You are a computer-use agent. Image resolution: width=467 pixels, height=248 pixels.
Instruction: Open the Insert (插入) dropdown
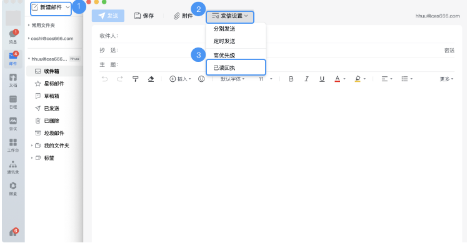point(180,79)
